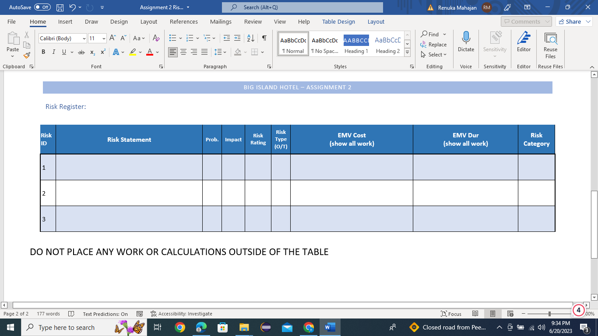Switch to Read Mode view icon

[x=475, y=314]
